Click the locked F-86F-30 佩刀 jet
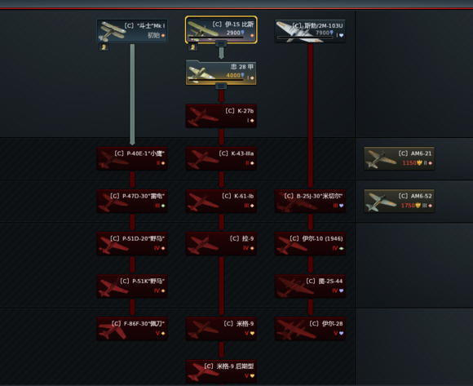The height and width of the screenshot is (386, 473). 132,329
